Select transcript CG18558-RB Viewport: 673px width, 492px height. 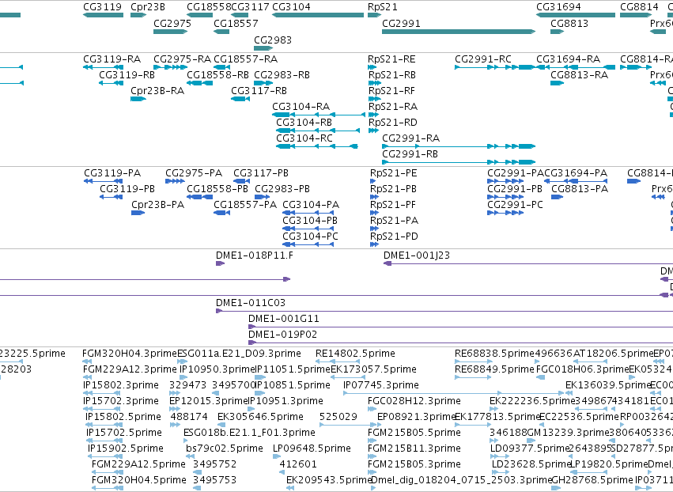pos(217,74)
